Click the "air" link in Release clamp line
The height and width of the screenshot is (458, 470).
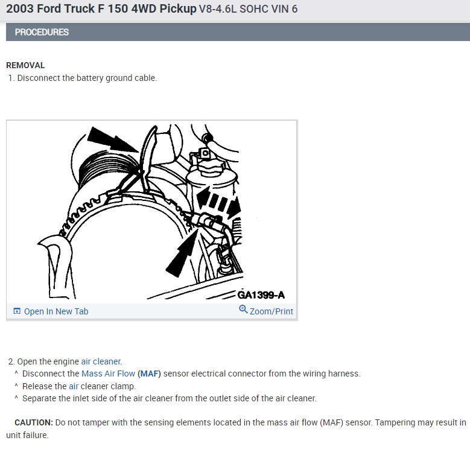click(74, 386)
